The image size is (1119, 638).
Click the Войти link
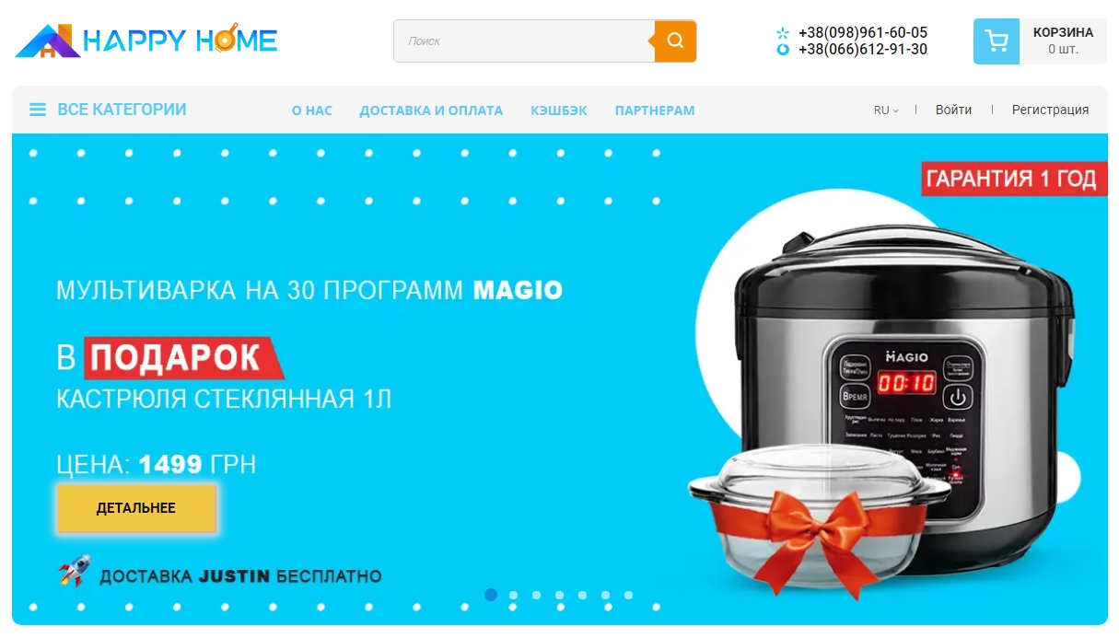tap(953, 110)
